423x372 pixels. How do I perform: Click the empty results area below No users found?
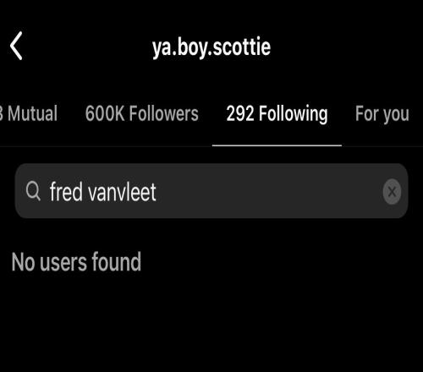[211, 324]
